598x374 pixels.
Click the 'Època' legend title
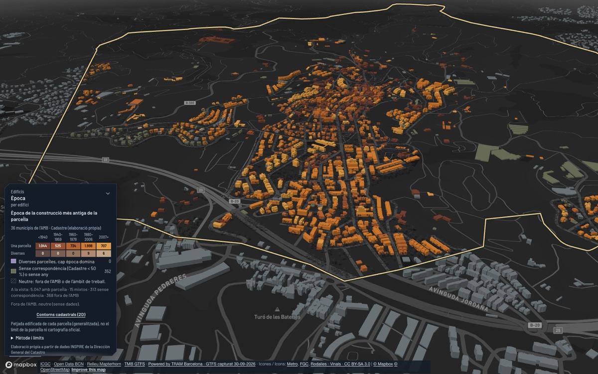coord(18,198)
